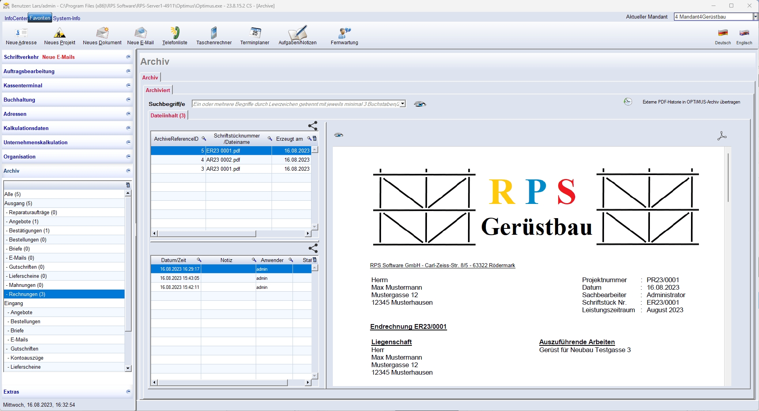Open the Neue Adresse tool
The image size is (759, 411).
(x=21, y=36)
